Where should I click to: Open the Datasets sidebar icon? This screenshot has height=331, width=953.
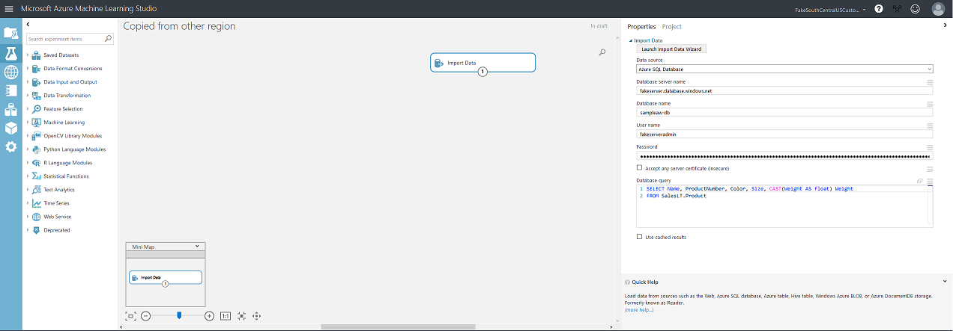tap(10, 110)
